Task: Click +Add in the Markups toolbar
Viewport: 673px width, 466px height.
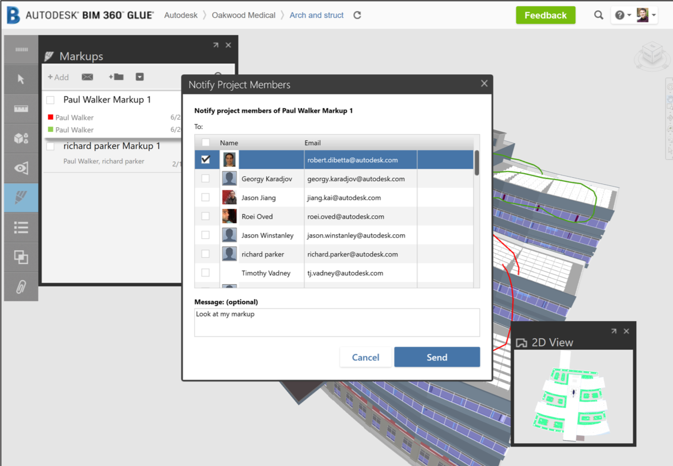Action: 58,77
